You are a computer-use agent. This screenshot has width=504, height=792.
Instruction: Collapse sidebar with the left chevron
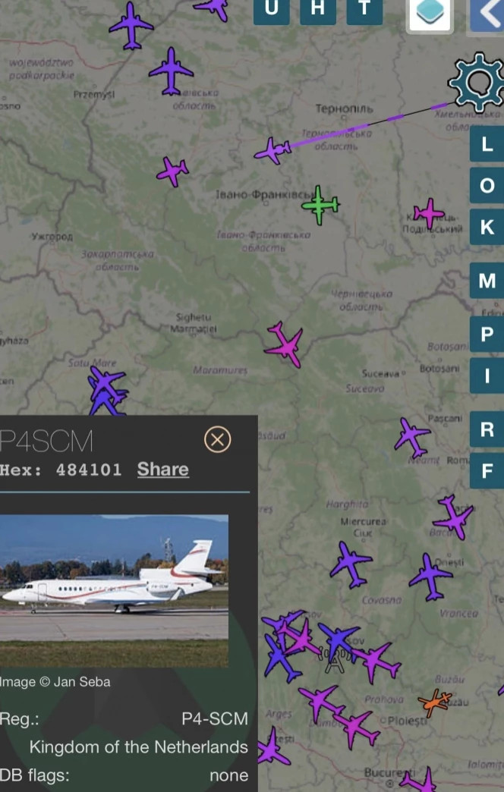pos(487,14)
